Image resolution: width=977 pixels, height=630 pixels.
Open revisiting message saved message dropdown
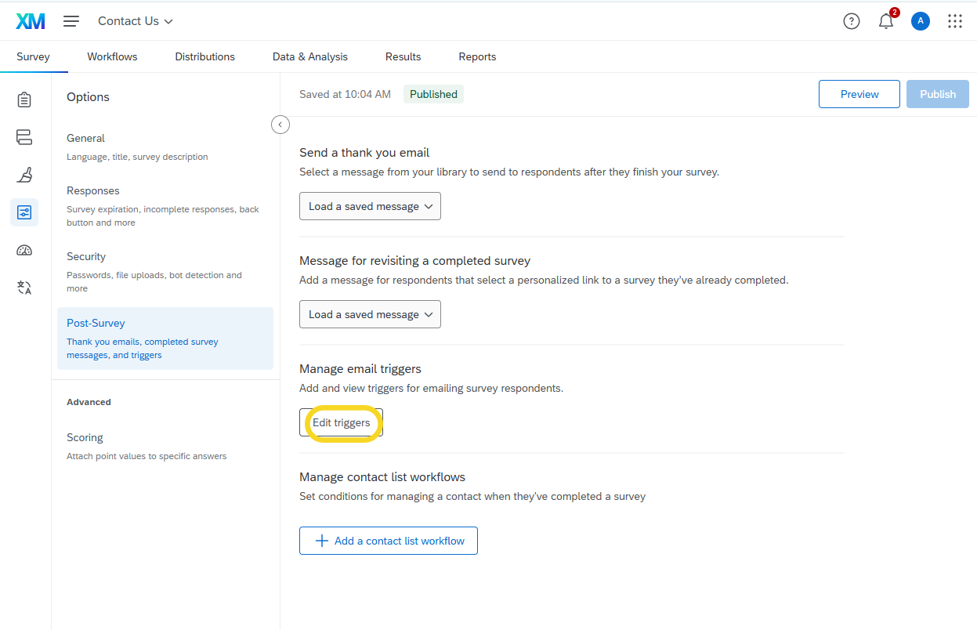[x=370, y=314]
